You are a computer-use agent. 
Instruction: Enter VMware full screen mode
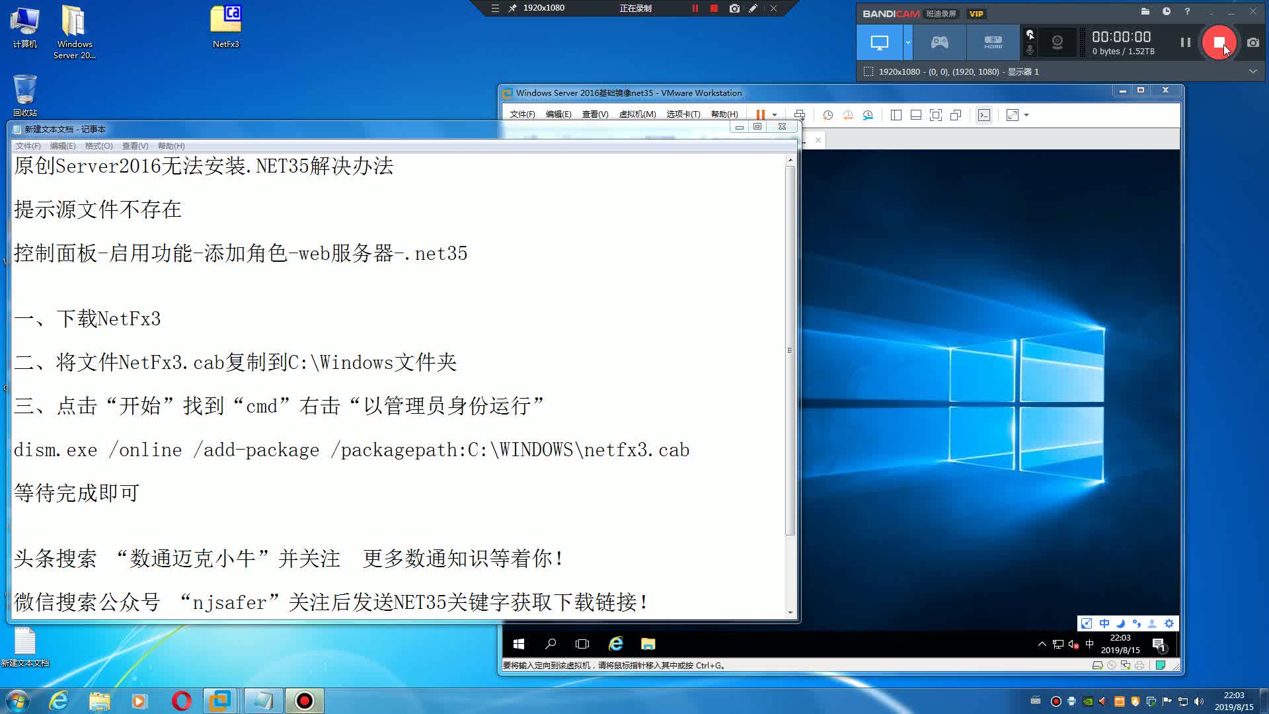tap(936, 115)
